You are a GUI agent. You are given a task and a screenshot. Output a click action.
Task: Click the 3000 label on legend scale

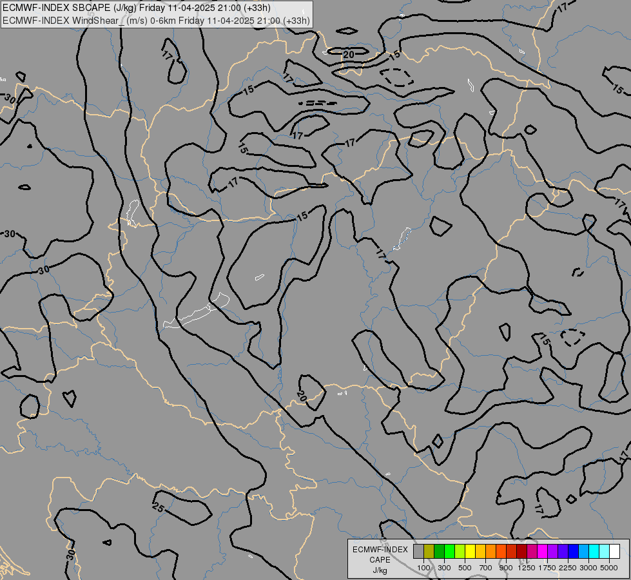588,568
